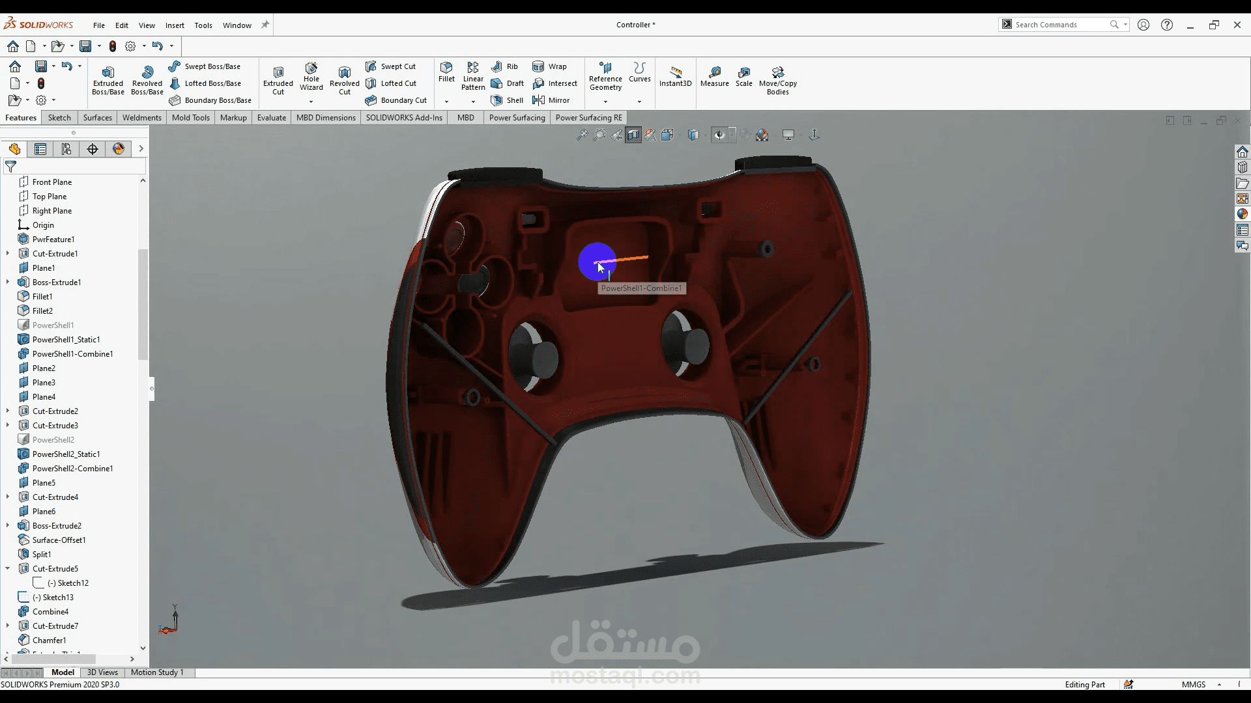The width and height of the screenshot is (1251, 703).
Task: Open the Appearances tab in the right task pane
Action: (1242, 214)
